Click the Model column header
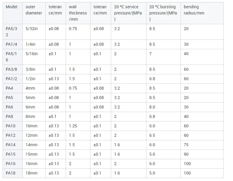233x181 pixels. (11, 7)
